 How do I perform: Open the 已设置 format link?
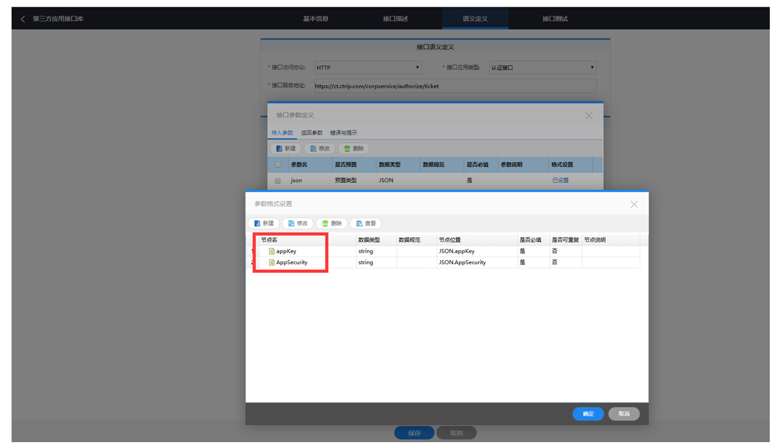(x=560, y=180)
